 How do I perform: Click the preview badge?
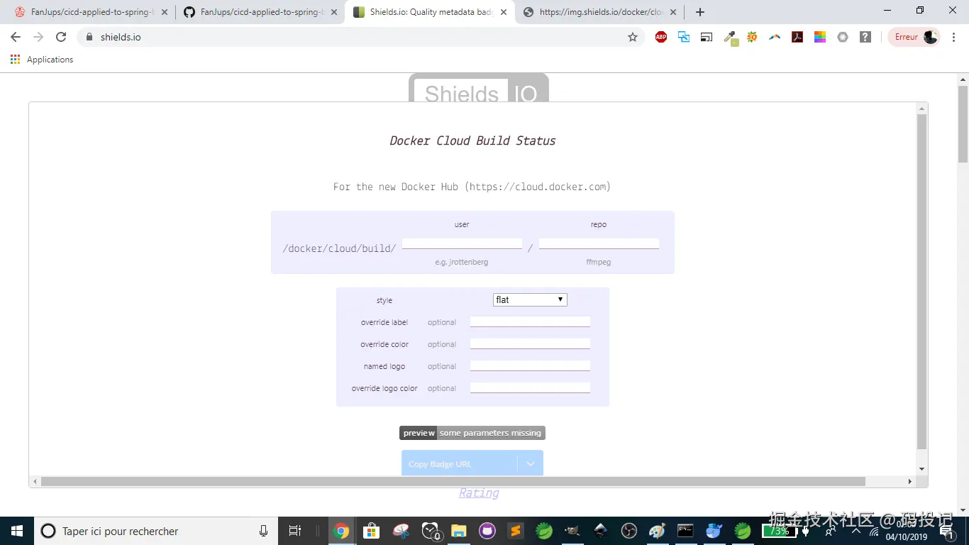point(472,433)
